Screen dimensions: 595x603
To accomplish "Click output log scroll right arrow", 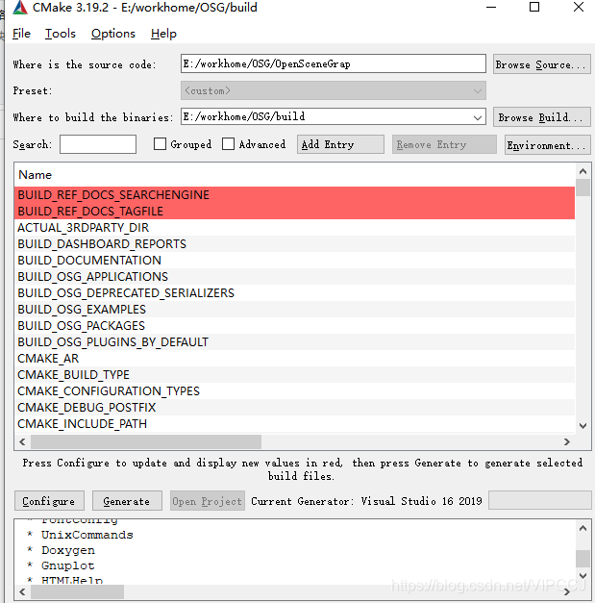I will [567, 591].
